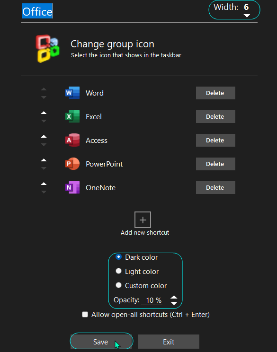Move Access up in the list
This screenshot has height=352, width=277.
pyautogui.click(x=44, y=136)
